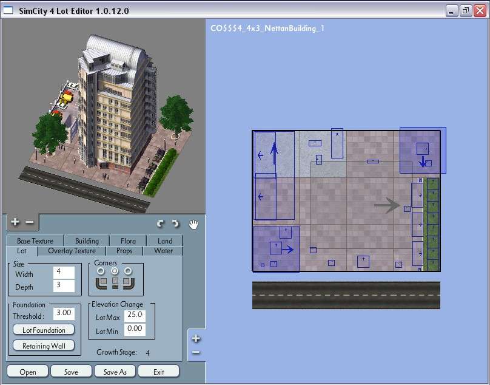Click the road strip below the lot
Image resolution: width=490 pixels, height=385 pixels.
[x=346, y=295]
